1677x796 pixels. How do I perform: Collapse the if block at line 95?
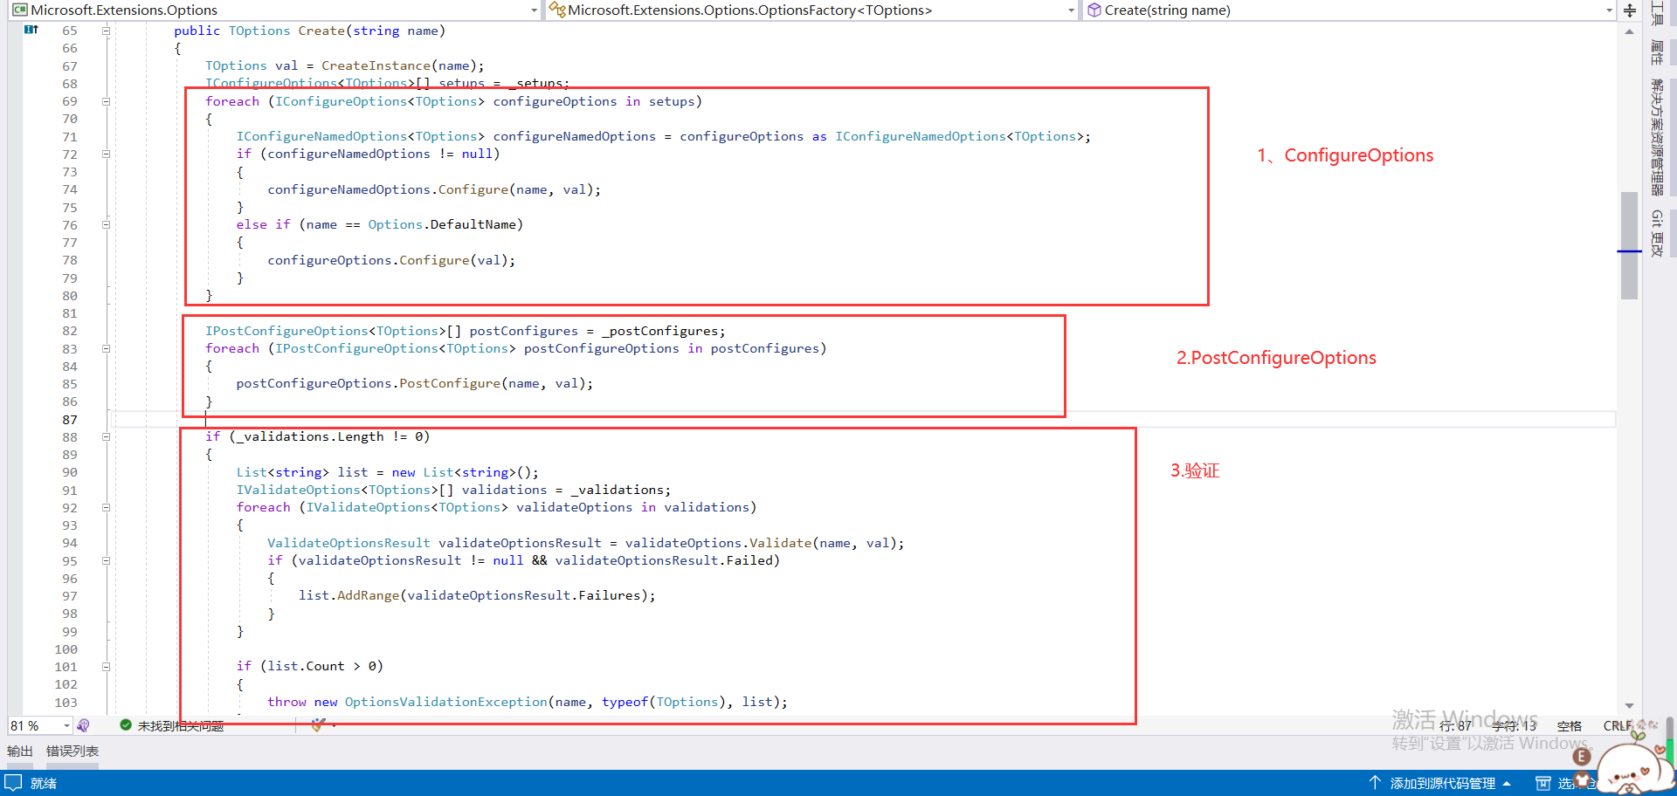[x=107, y=561]
